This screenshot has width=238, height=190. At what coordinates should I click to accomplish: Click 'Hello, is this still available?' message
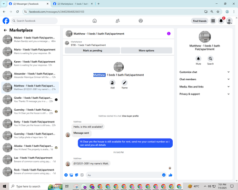(x=88, y=127)
